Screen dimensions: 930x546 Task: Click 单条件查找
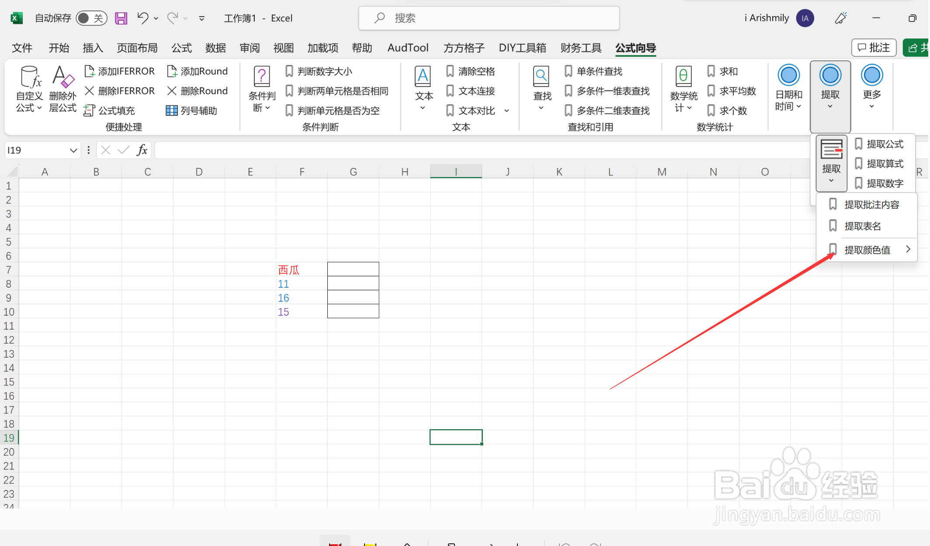click(x=593, y=71)
